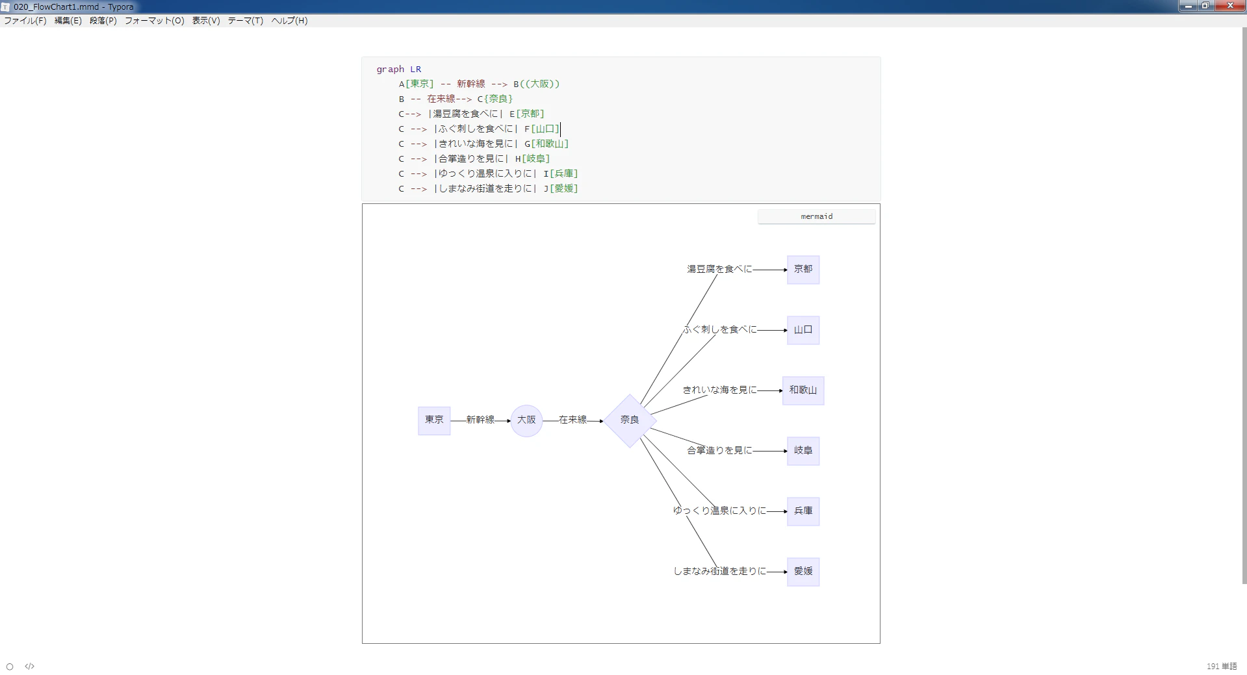This screenshot has height=675, width=1247.
Task: Click the 愛媛 node in flowchart
Action: [x=803, y=572]
